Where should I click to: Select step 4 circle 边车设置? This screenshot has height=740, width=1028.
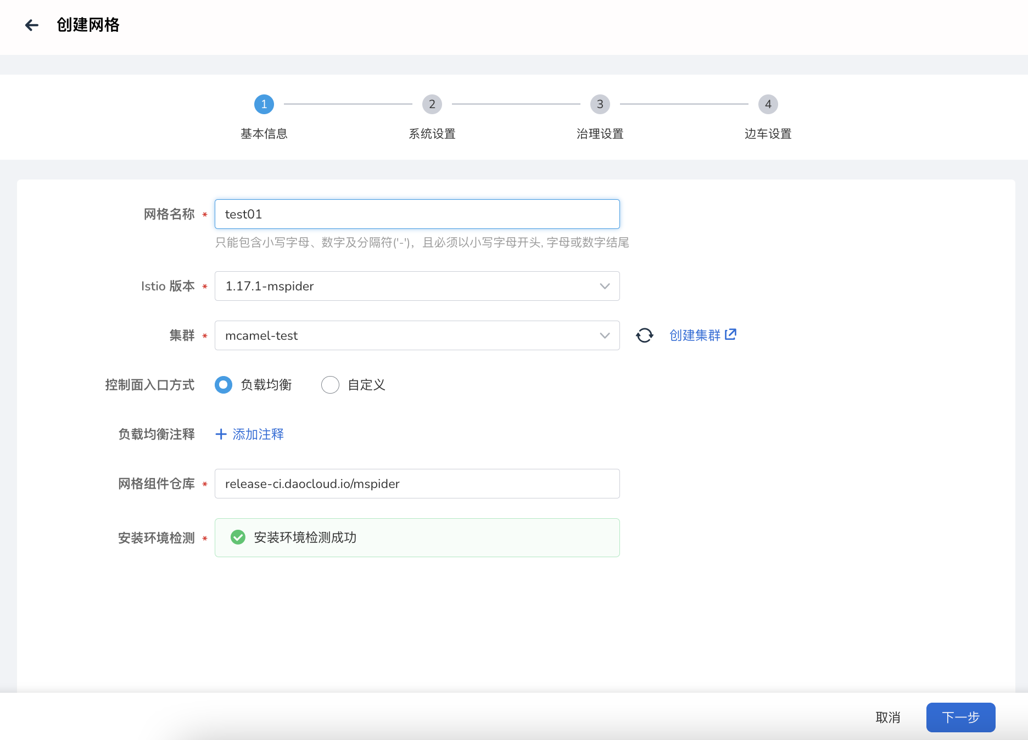[x=768, y=104]
